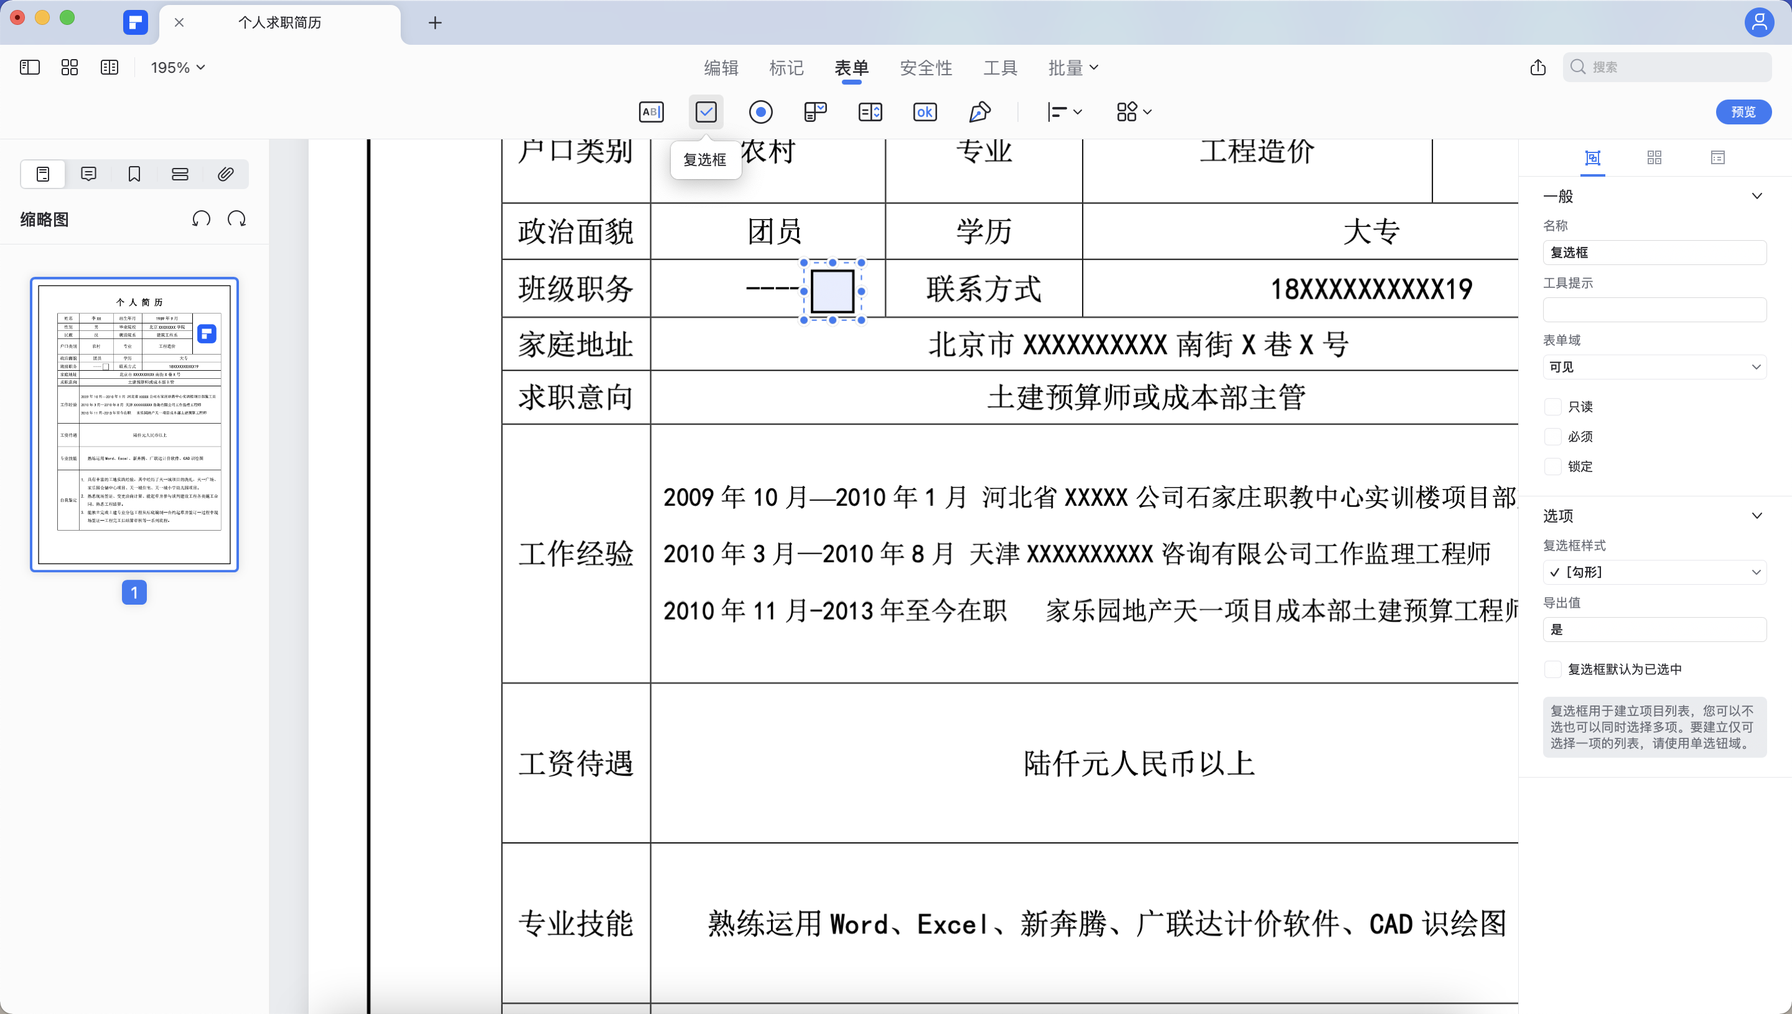Select the text field form tool
This screenshot has height=1014, width=1792.
pyautogui.click(x=652, y=111)
